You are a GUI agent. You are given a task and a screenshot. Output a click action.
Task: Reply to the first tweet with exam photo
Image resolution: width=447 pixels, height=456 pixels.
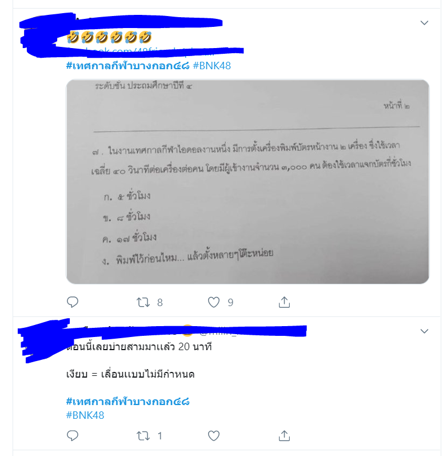73,302
